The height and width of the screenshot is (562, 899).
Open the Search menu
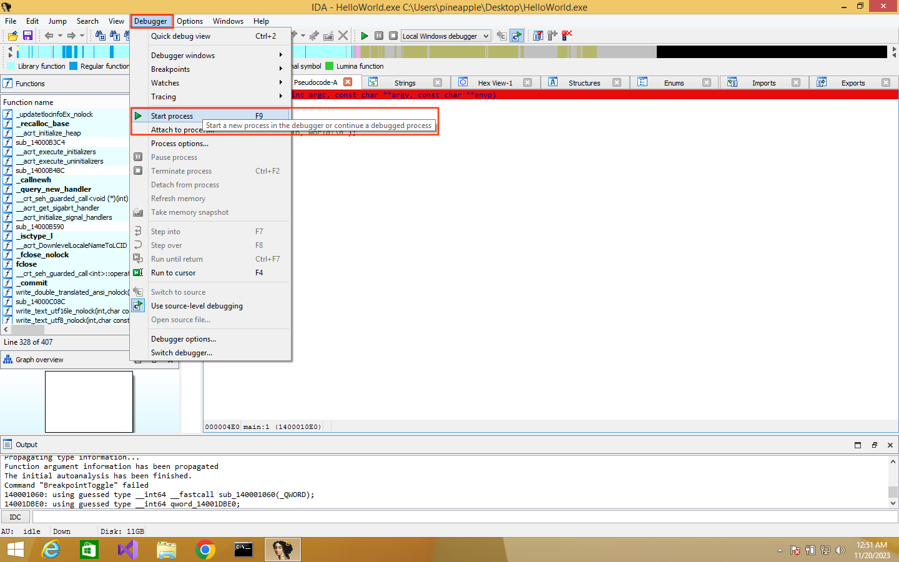tap(87, 21)
